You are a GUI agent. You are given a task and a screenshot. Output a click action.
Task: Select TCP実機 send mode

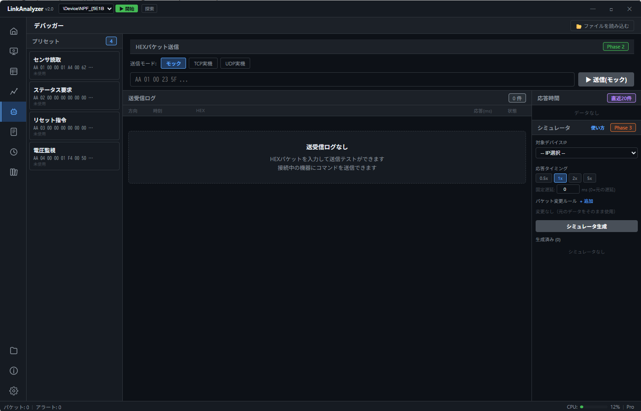203,64
